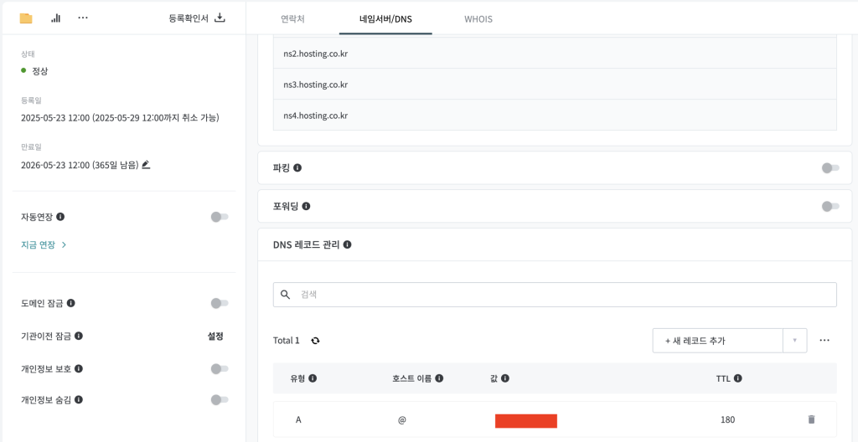Viewport: 858px width, 442px height.
Task: Open the 연락처 tab
Action: point(292,19)
